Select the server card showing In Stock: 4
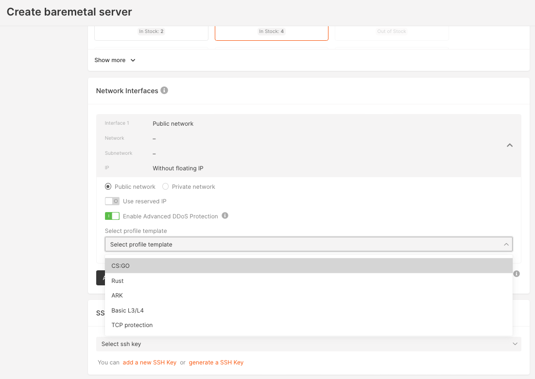Screen dimensions: 535x379 (271, 31)
